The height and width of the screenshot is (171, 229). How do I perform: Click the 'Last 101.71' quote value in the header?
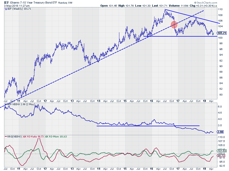160,6
